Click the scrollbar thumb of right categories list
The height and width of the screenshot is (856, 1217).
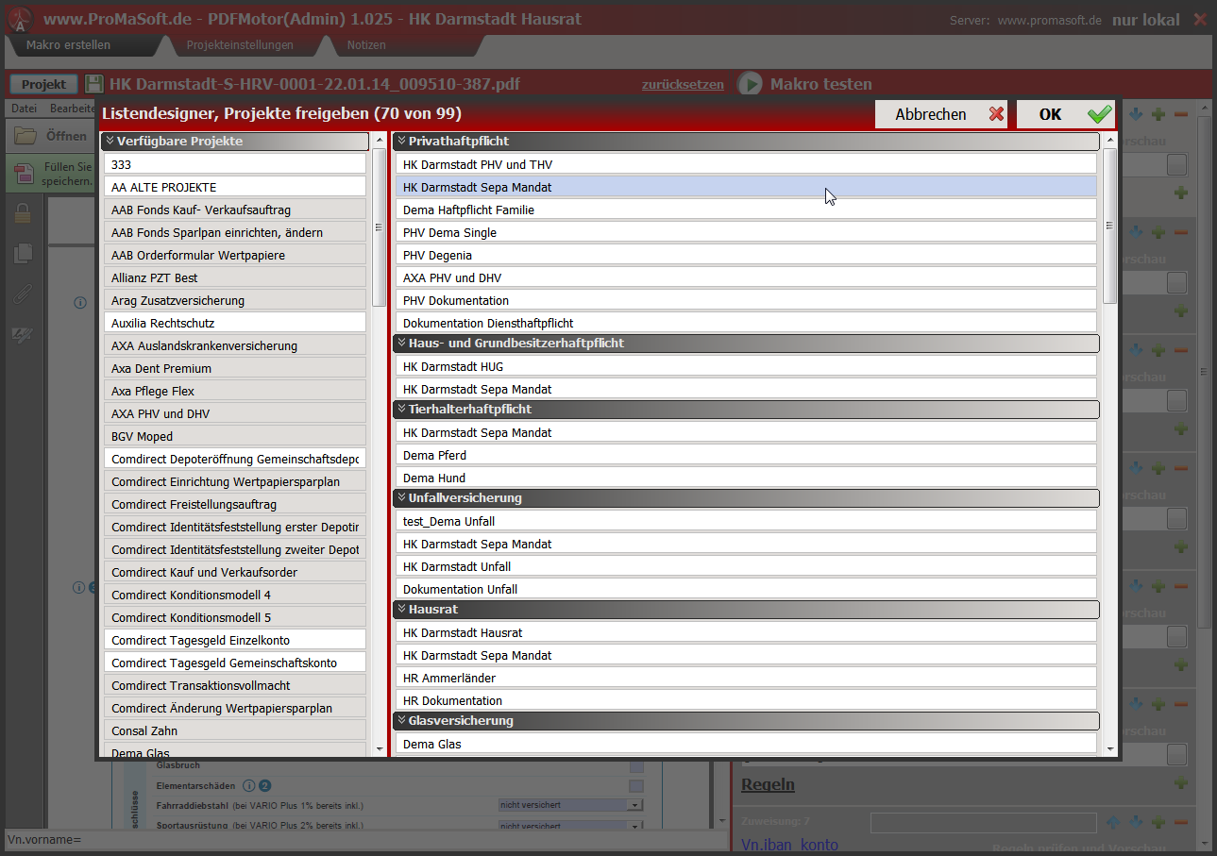point(1110,227)
